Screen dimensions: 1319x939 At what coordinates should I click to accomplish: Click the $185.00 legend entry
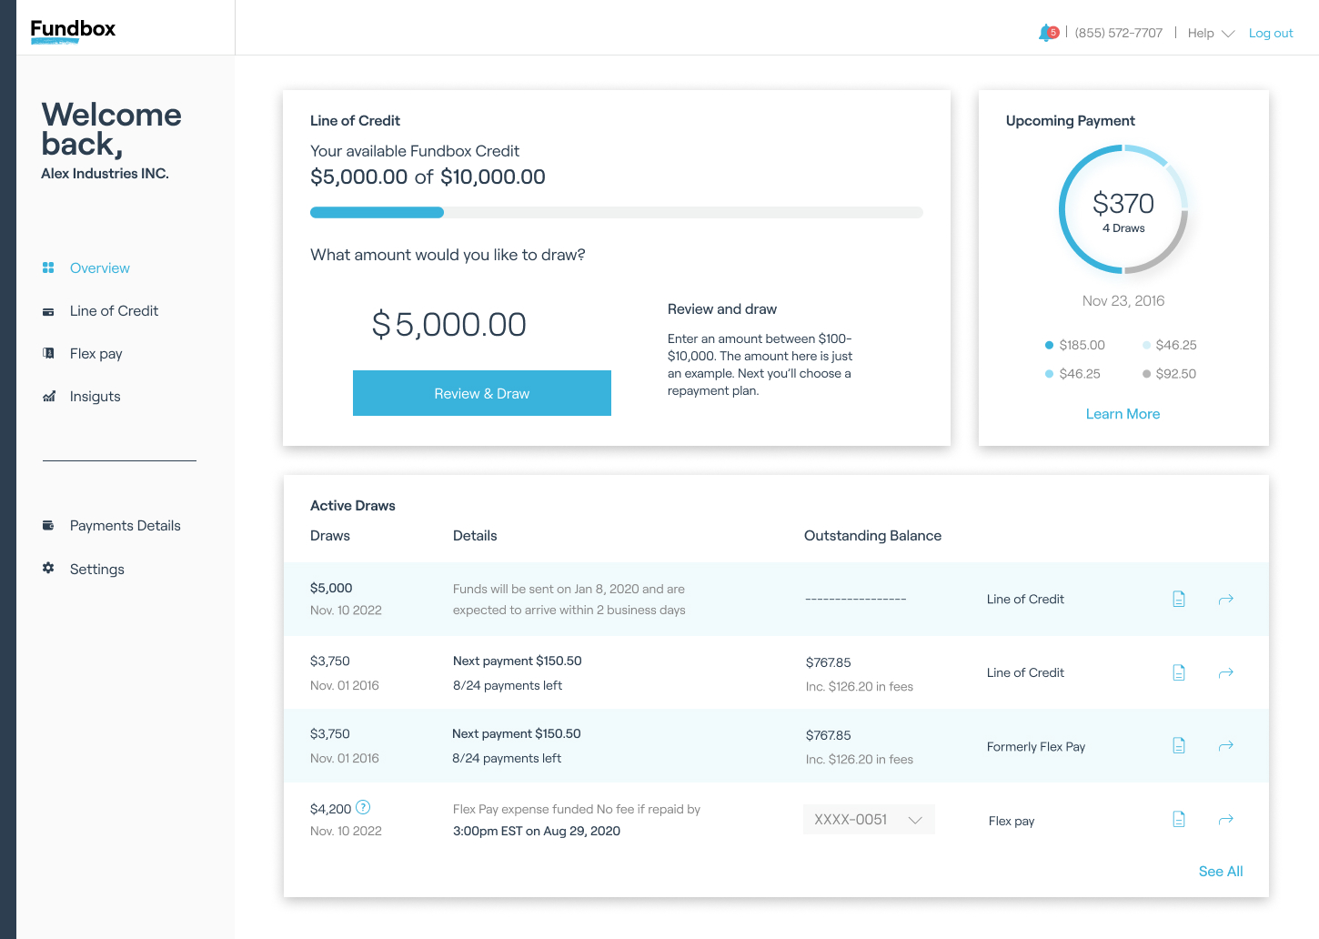coord(1075,345)
